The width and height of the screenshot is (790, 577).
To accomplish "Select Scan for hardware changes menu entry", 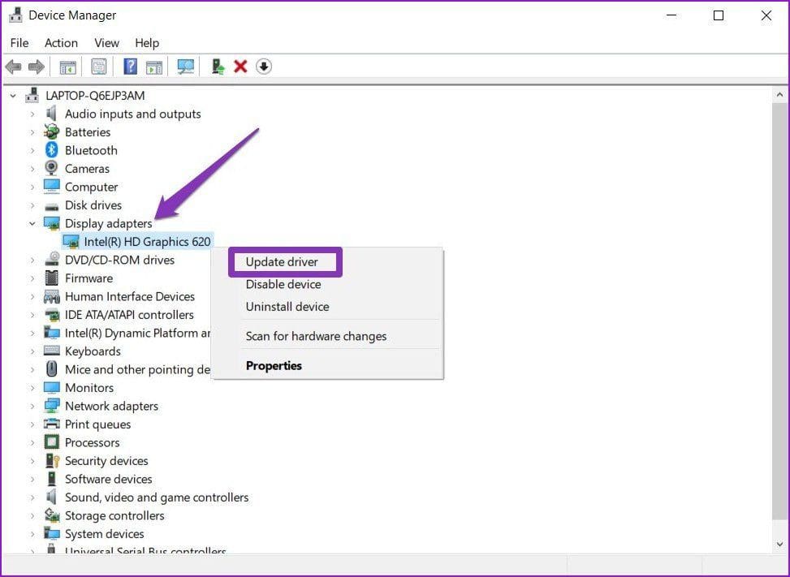I will pos(316,336).
